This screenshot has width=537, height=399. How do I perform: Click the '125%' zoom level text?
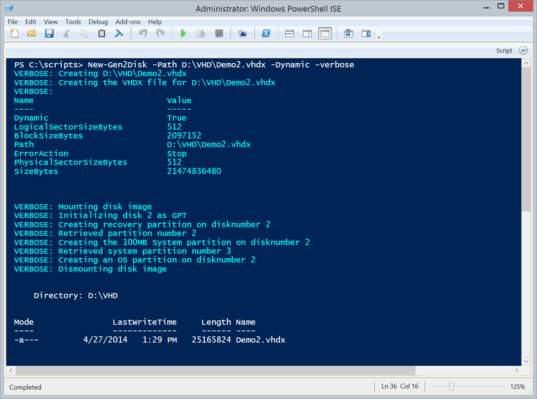(x=517, y=386)
